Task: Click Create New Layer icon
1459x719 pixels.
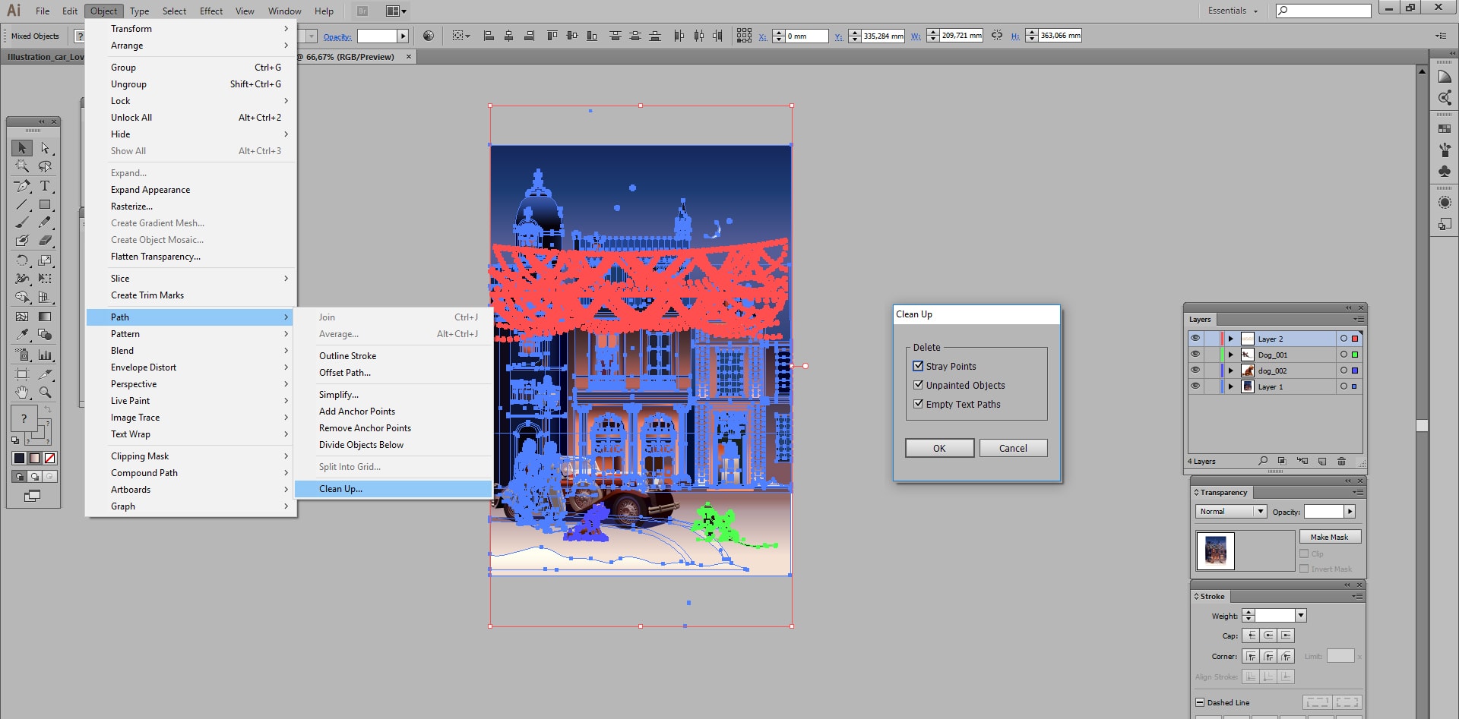Action: [x=1322, y=462]
